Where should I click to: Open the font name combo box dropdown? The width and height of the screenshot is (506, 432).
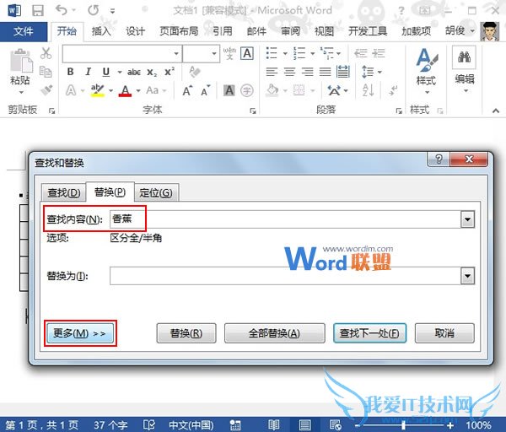[176, 53]
